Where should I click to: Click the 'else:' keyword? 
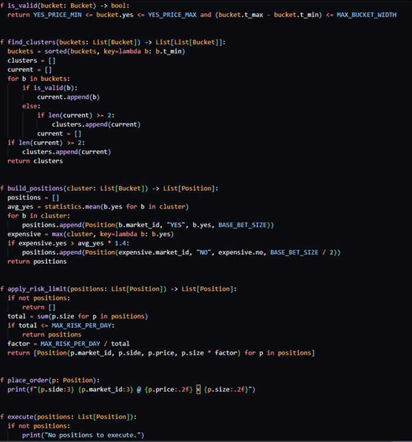click(31, 107)
